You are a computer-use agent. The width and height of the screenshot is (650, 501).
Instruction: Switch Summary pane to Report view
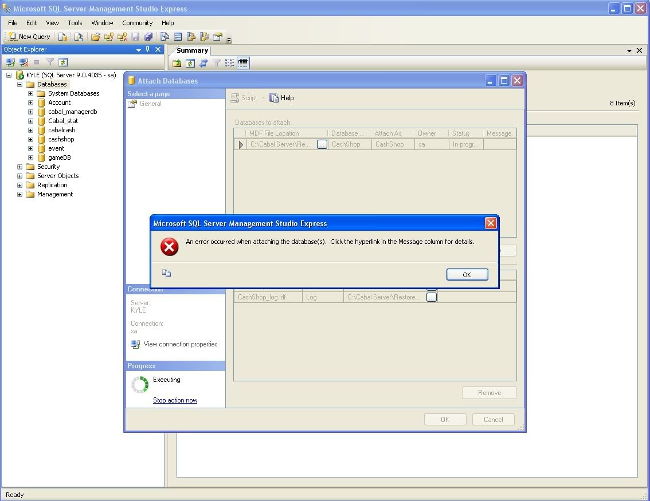pyautogui.click(x=243, y=63)
